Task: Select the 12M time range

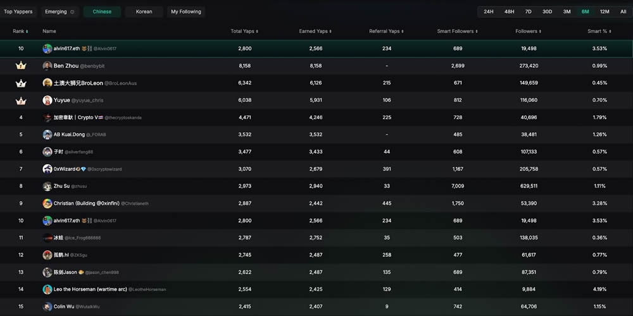Action: (x=605, y=12)
